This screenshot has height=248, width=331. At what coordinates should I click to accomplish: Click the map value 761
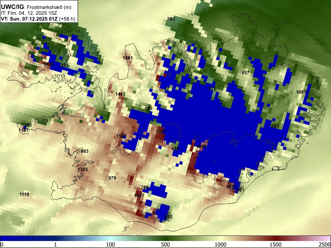coord(240,190)
